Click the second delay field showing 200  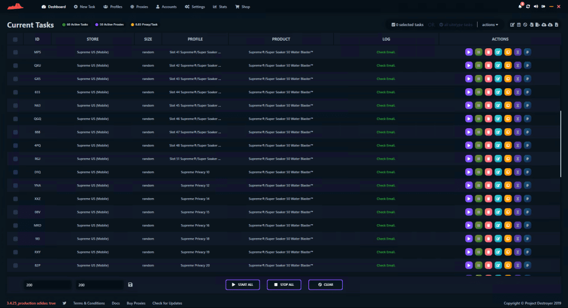[x=100, y=285]
